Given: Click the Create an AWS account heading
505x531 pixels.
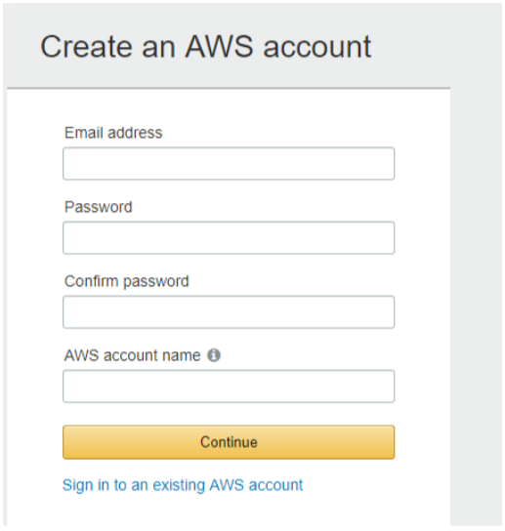Looking at the screenshot, I should pos(206,47).
